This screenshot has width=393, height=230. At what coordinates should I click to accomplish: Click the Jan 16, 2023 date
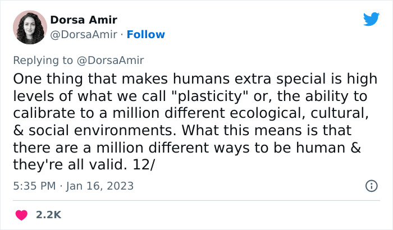click(99, 186)
